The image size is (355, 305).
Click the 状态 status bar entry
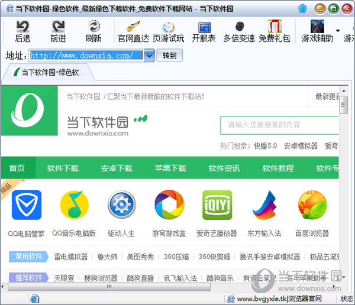[x=347, y=299]
